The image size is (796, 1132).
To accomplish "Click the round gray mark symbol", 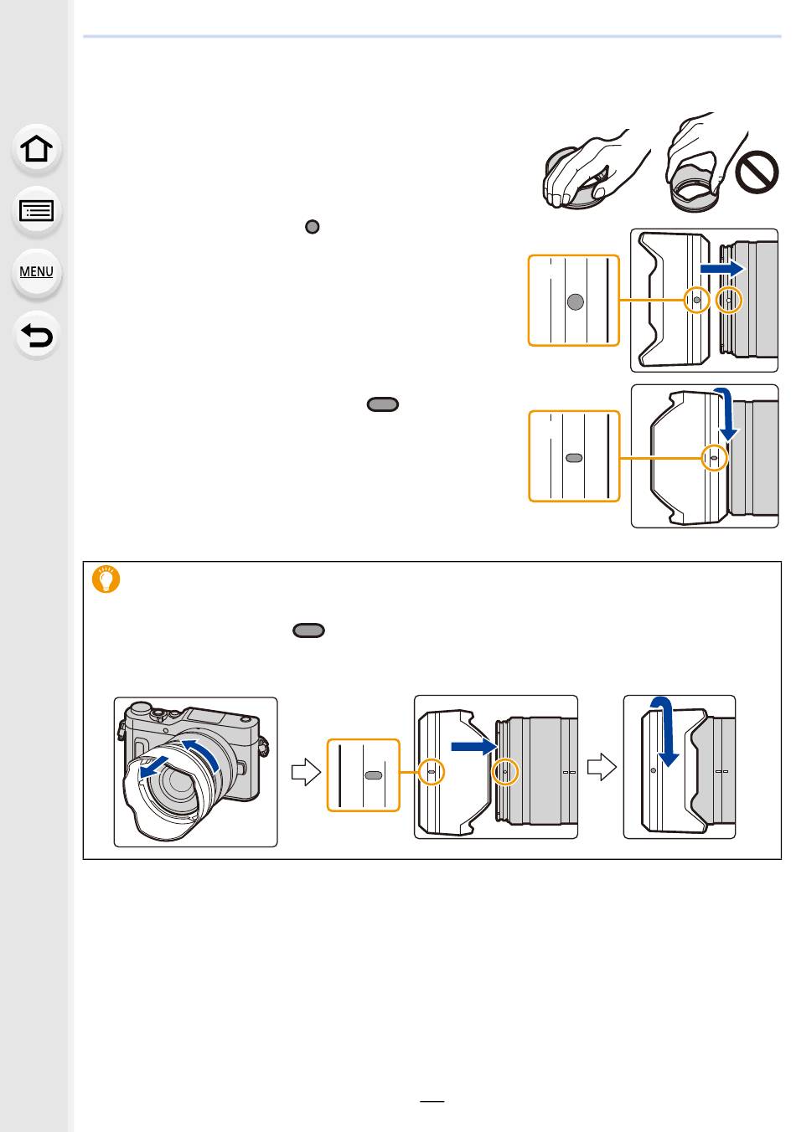I will (312, 227).
